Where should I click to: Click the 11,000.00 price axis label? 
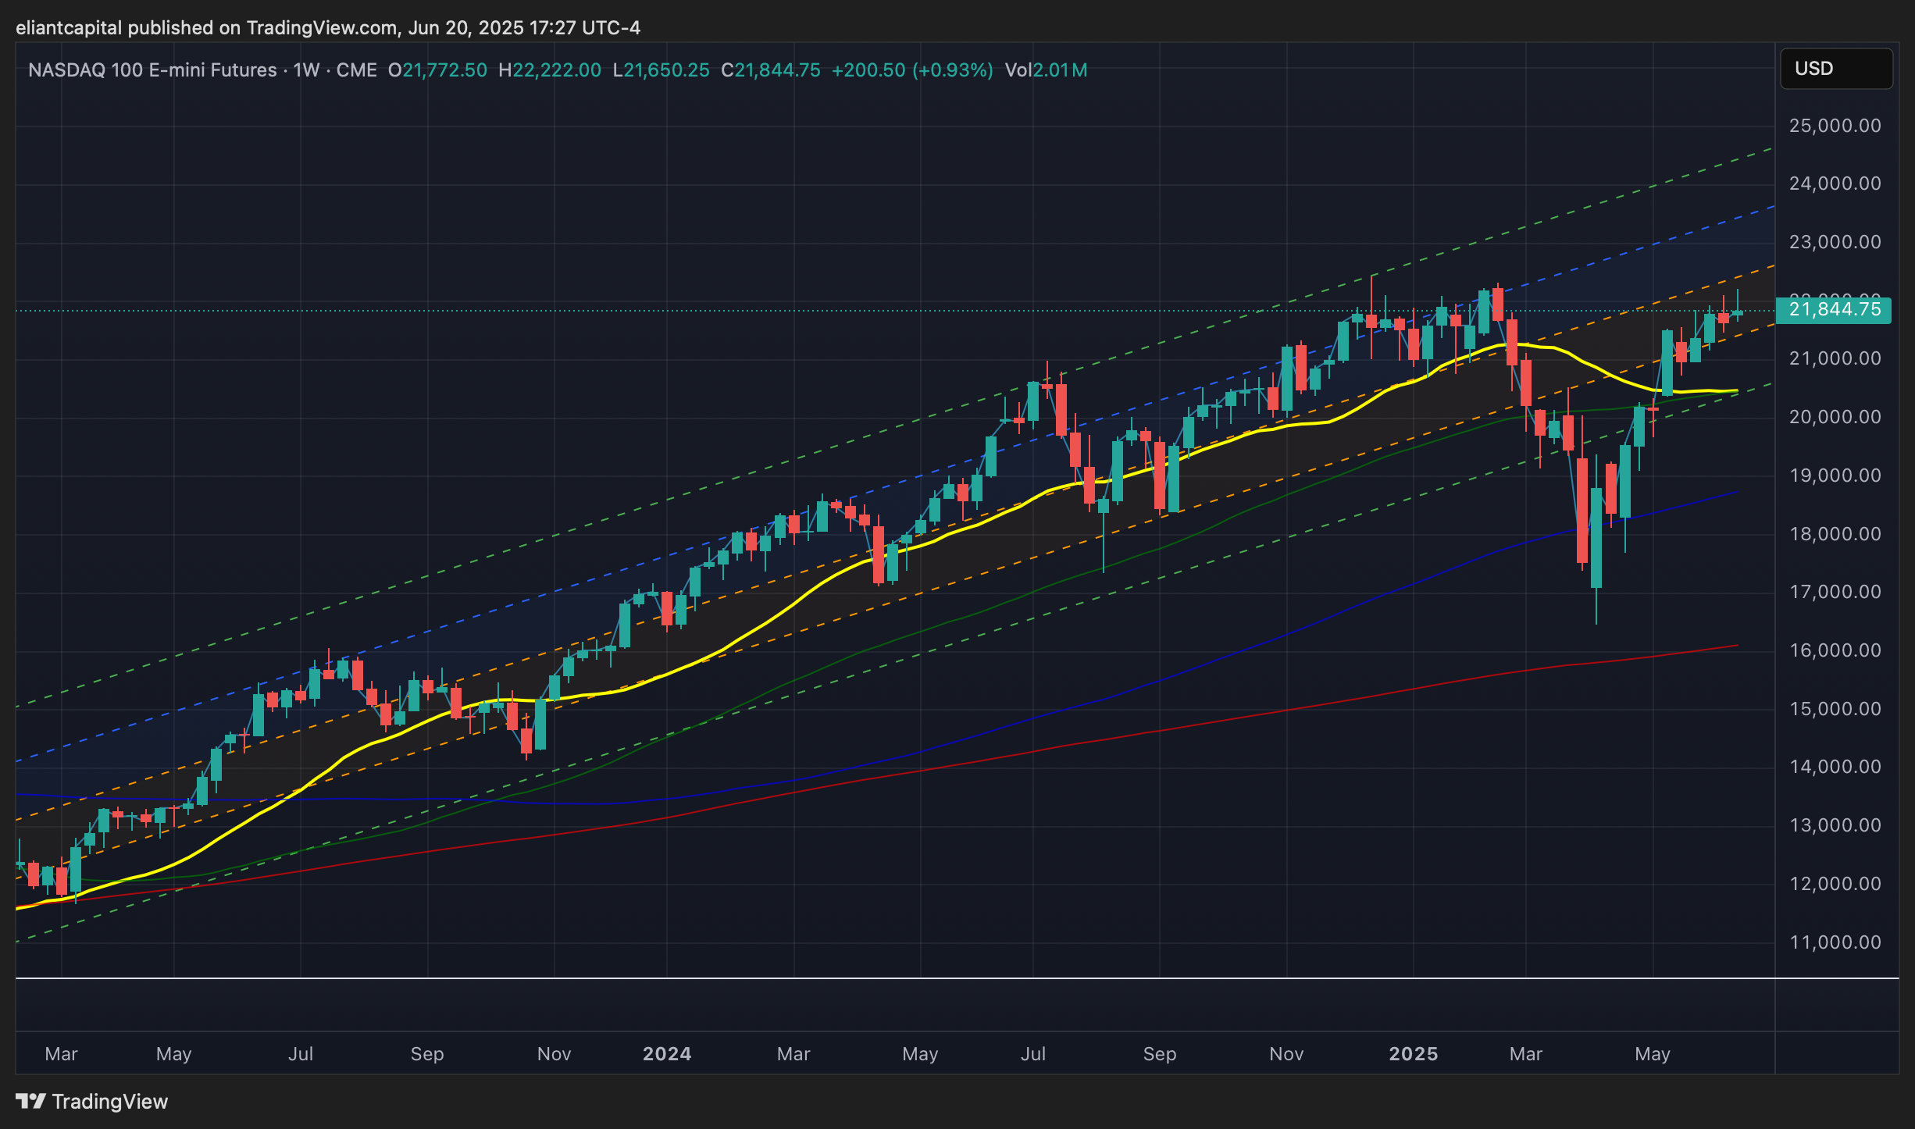[x=1835, y=942]
